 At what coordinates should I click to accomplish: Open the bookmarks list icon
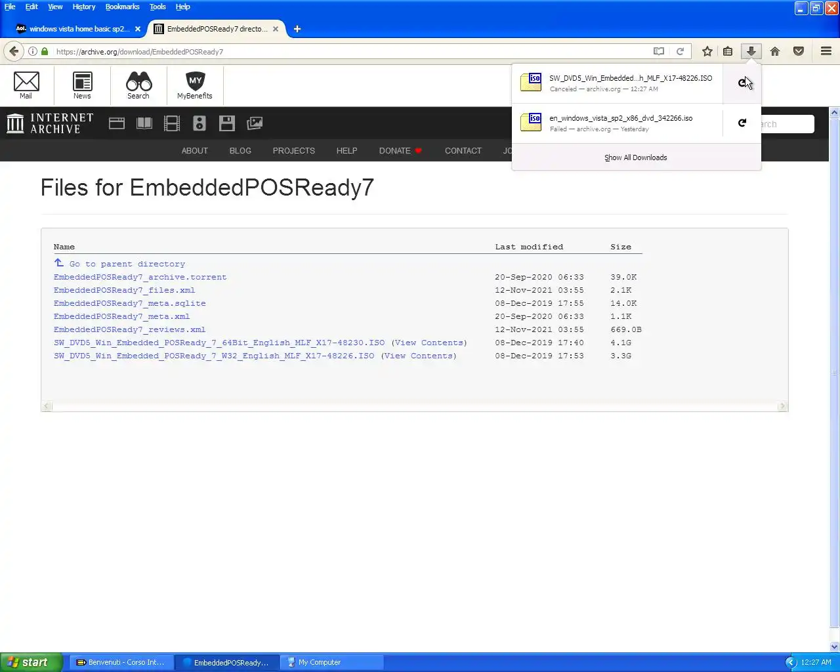click(728, 51)
